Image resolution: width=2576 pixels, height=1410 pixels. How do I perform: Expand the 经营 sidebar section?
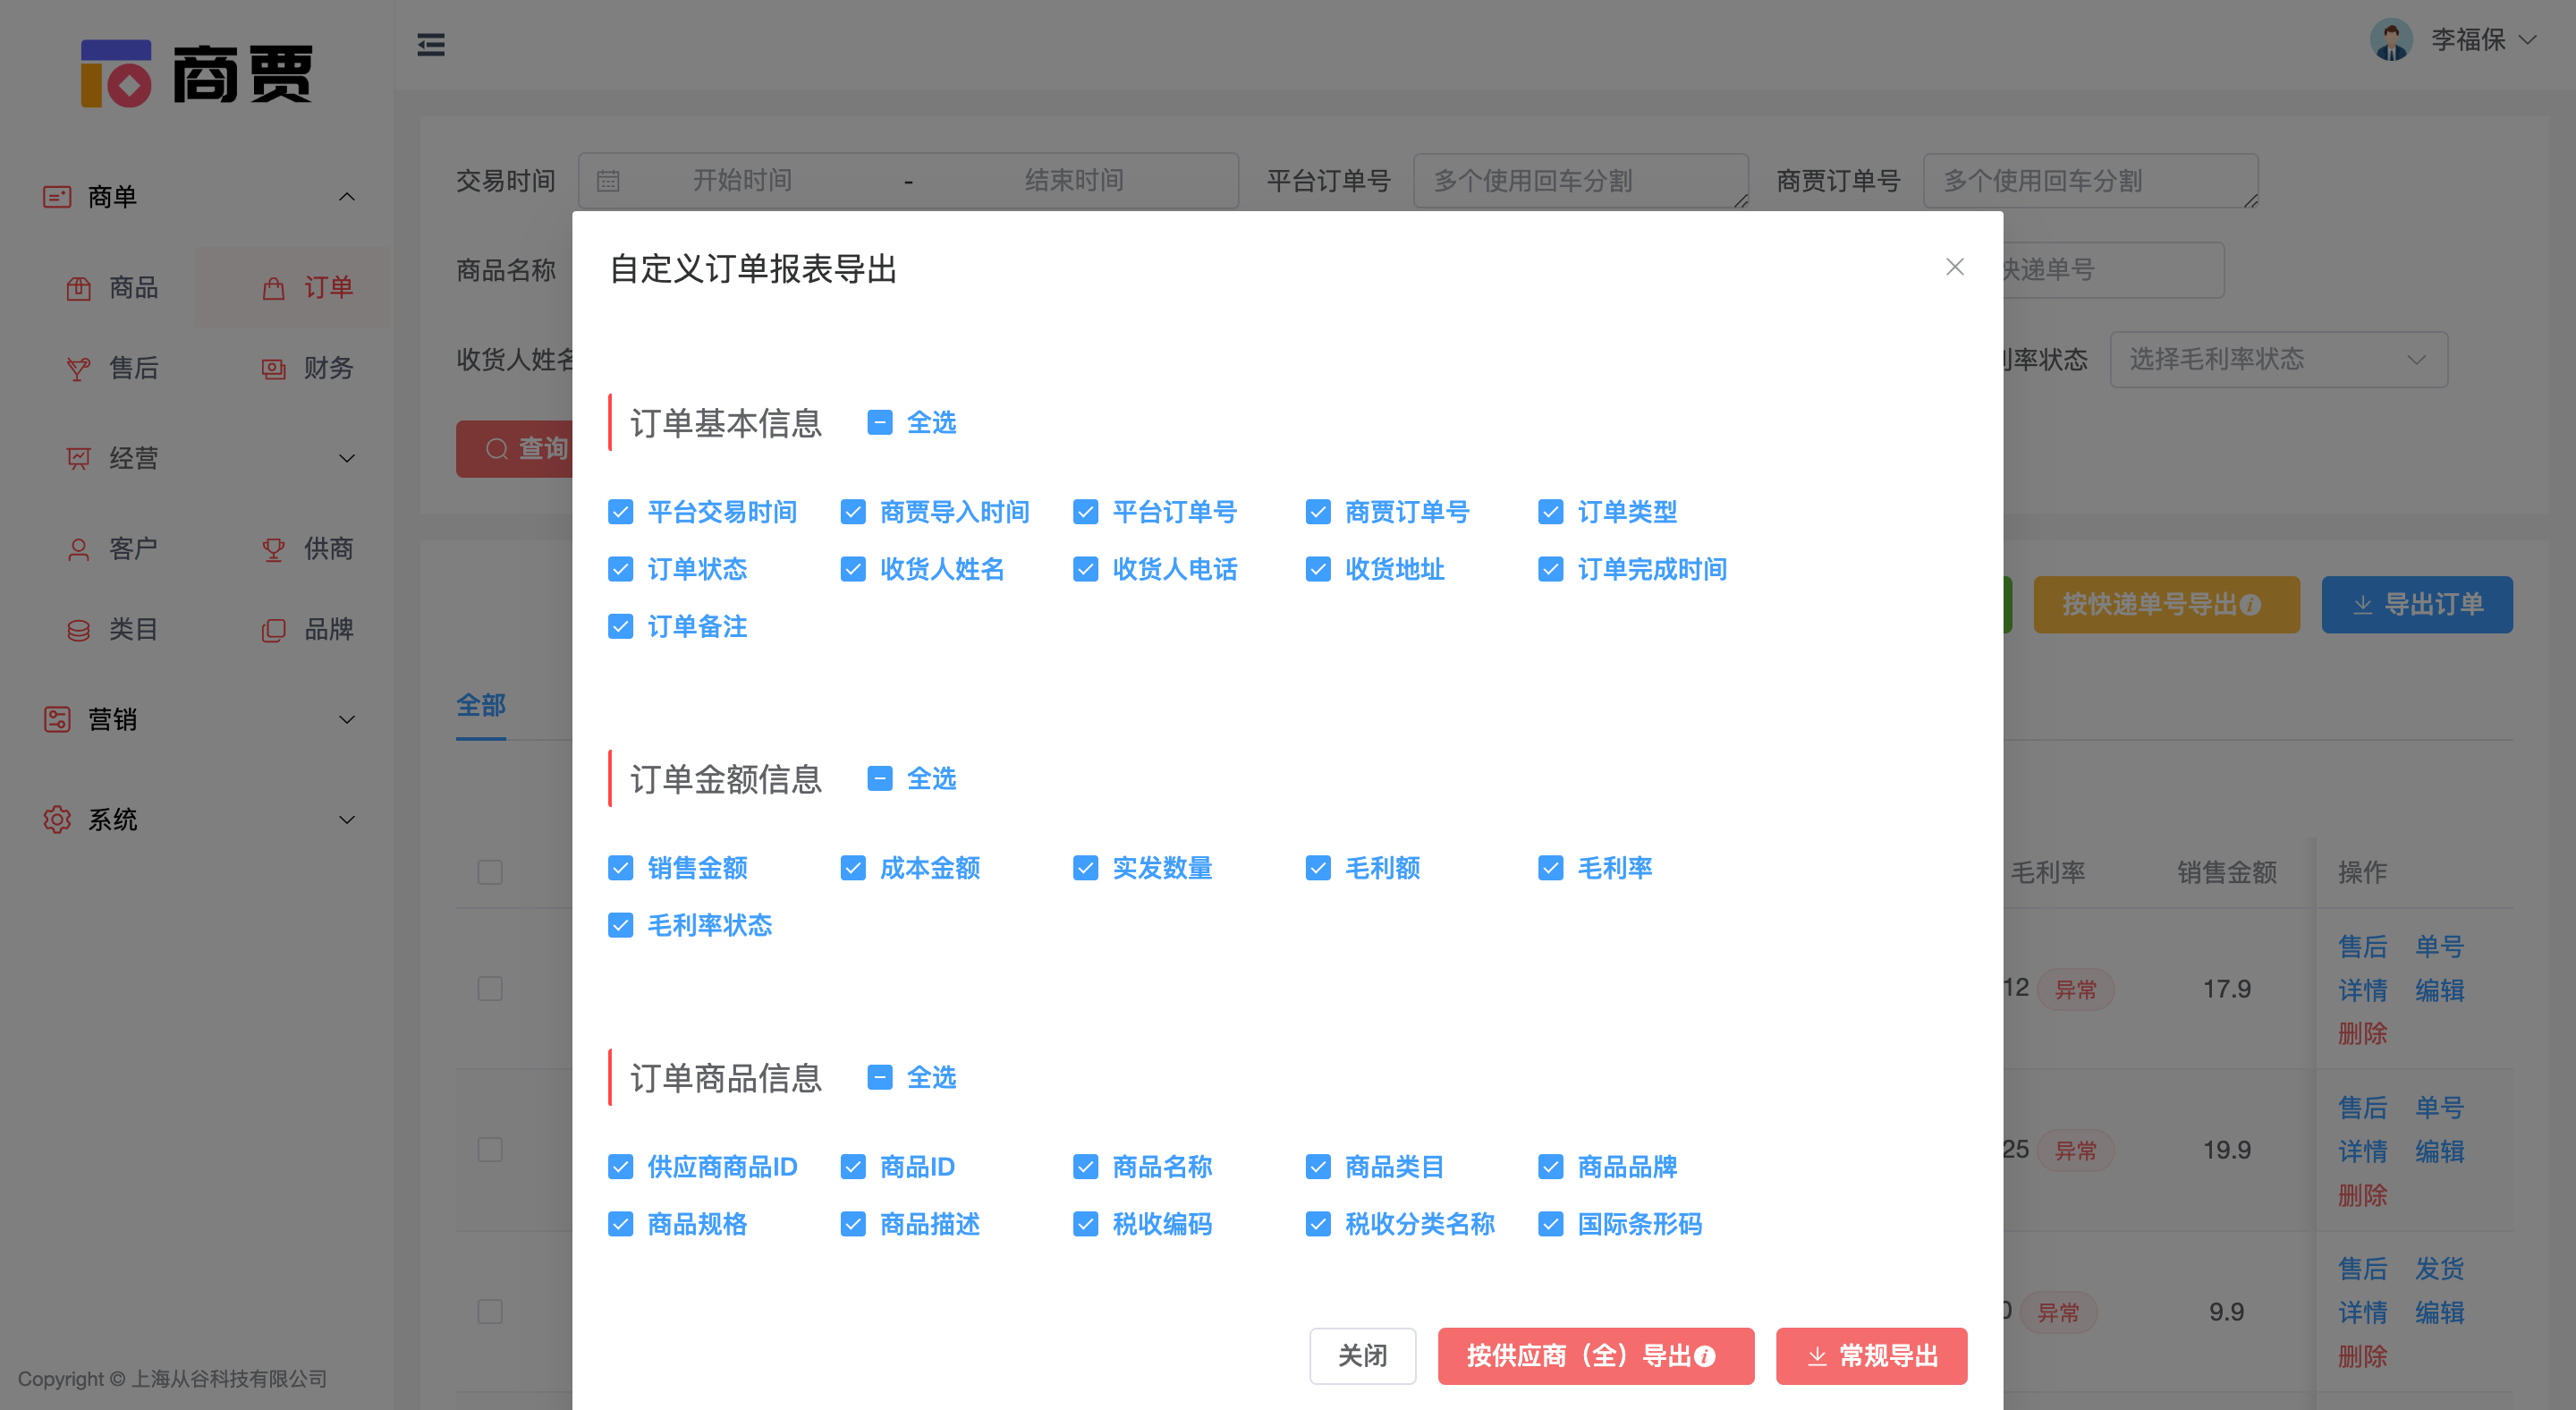[x=132, y=458]
